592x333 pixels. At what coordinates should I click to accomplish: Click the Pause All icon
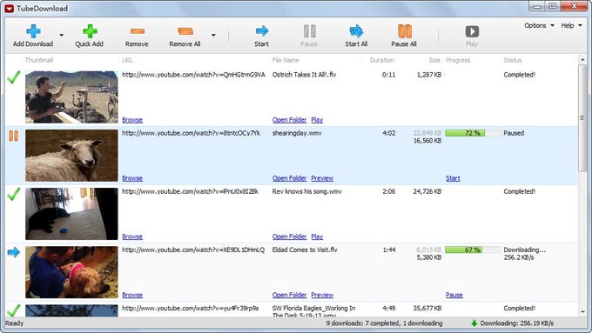404,31
